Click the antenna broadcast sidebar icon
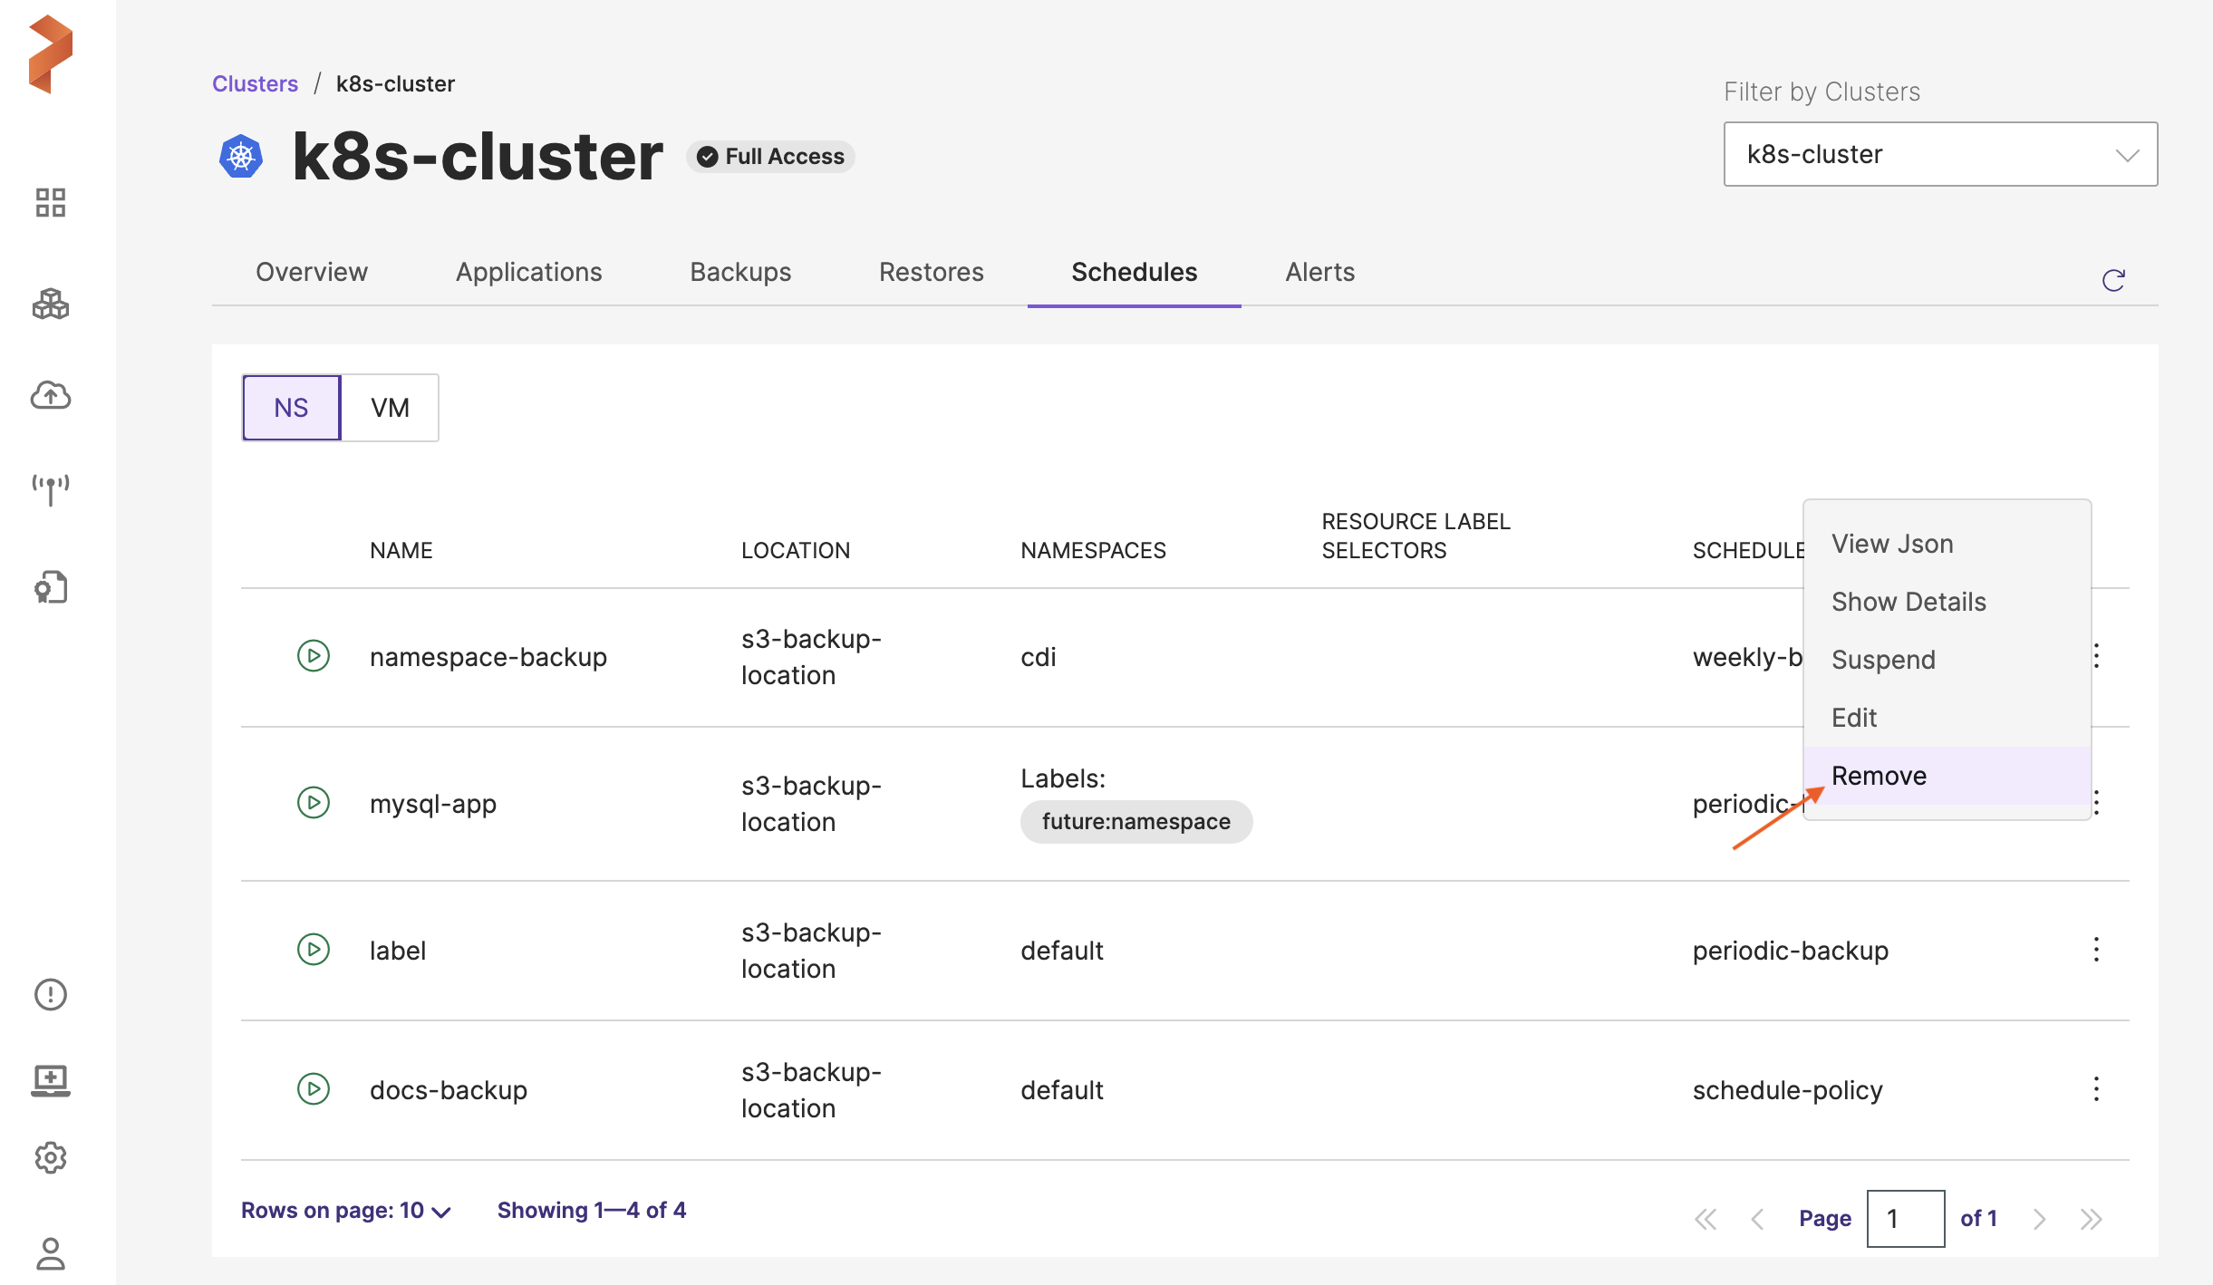The width and height of the screenshot is (2213, 1285). pyautogui.click(x=51, y=489)
